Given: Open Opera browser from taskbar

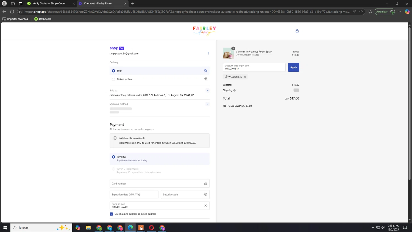Looking at the screenshot, I should coord(151,228).
